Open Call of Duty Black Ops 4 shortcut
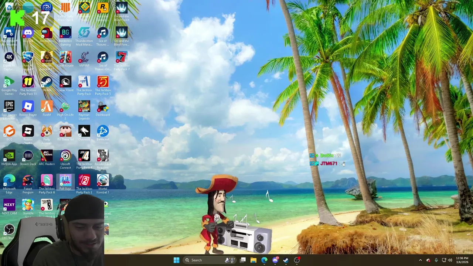 tap(65, 11)
